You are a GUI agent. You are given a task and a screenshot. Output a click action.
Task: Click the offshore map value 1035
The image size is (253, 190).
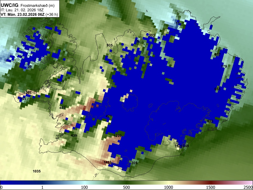coord(37,171)
